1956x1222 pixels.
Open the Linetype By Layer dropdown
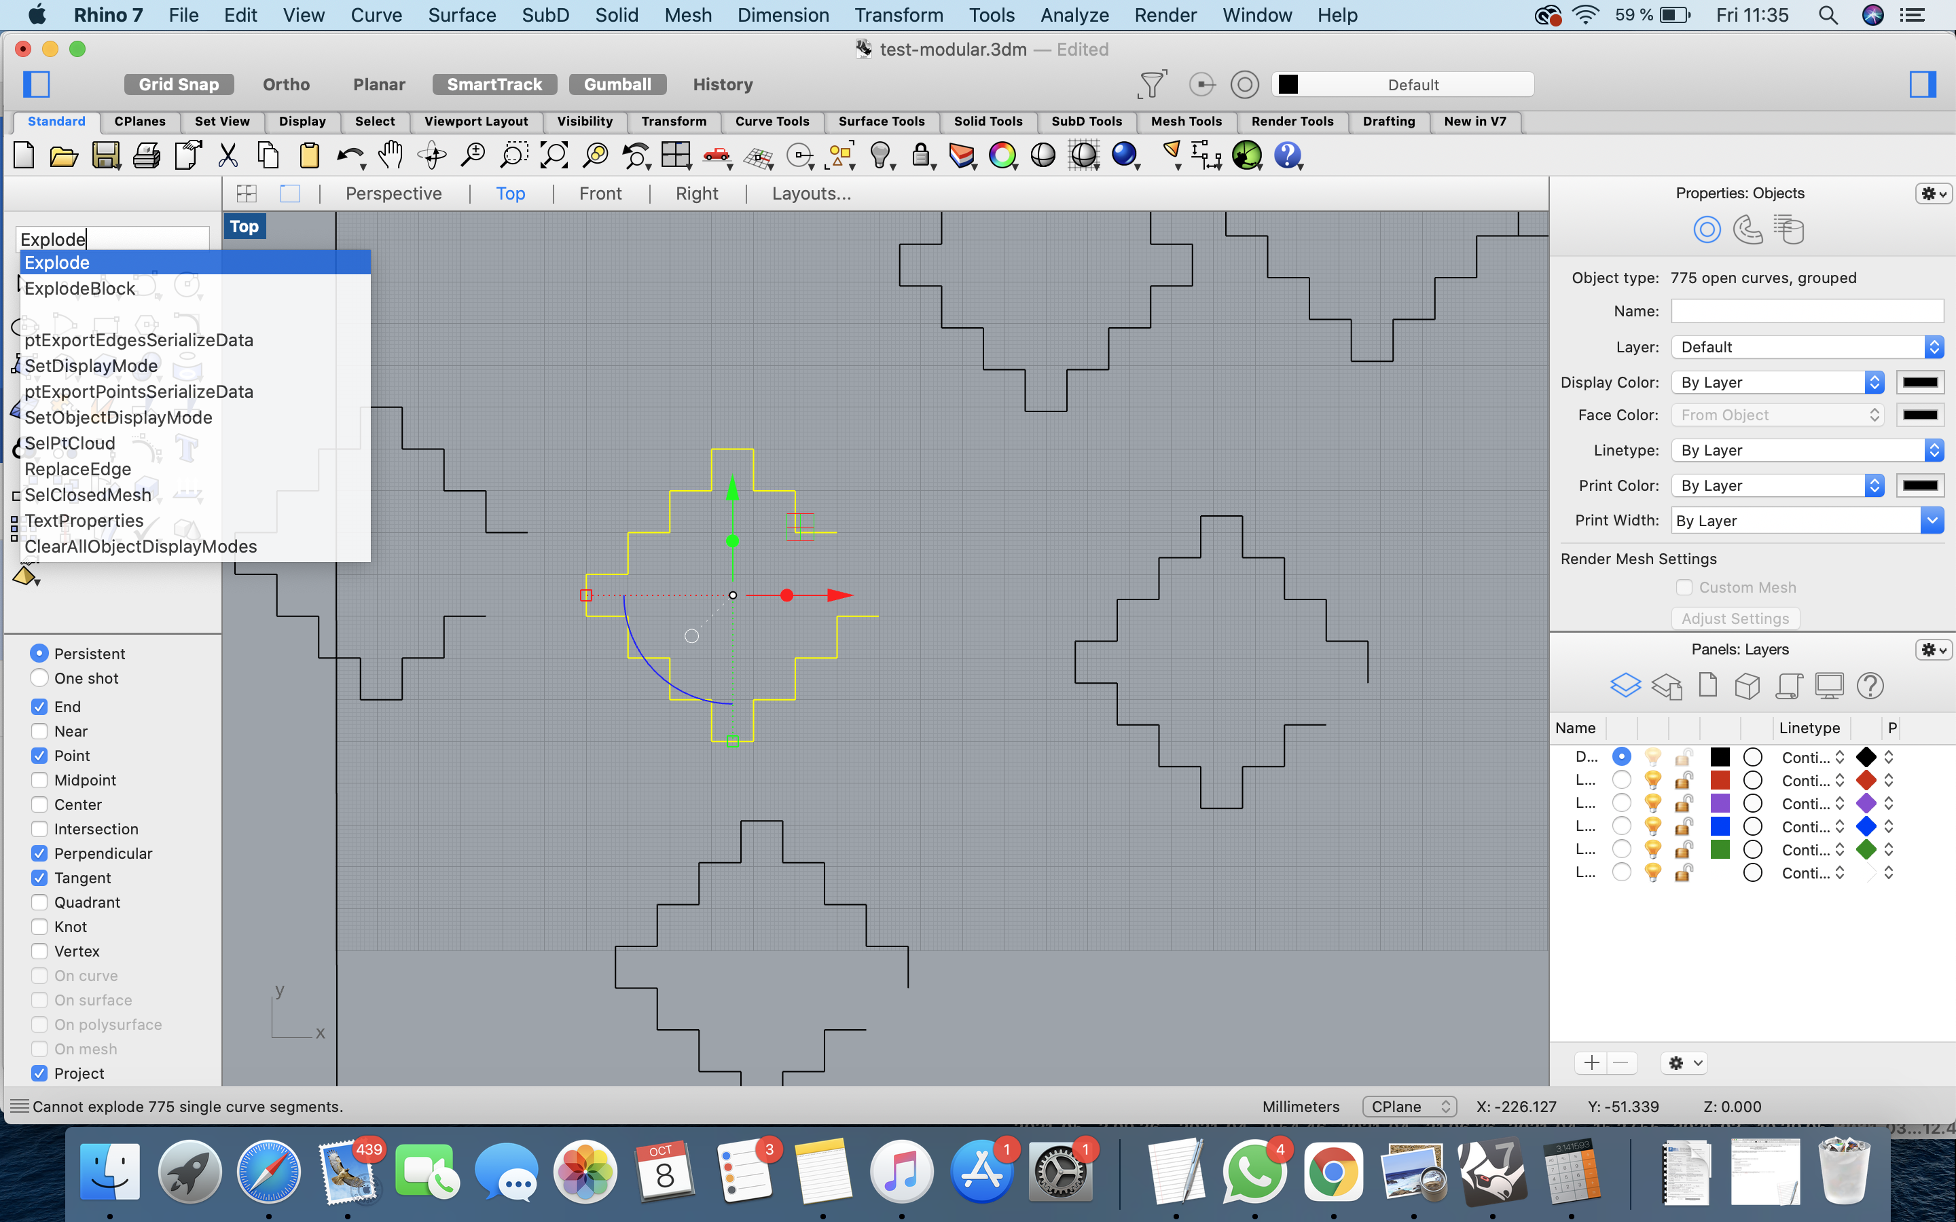[1807, 450]
